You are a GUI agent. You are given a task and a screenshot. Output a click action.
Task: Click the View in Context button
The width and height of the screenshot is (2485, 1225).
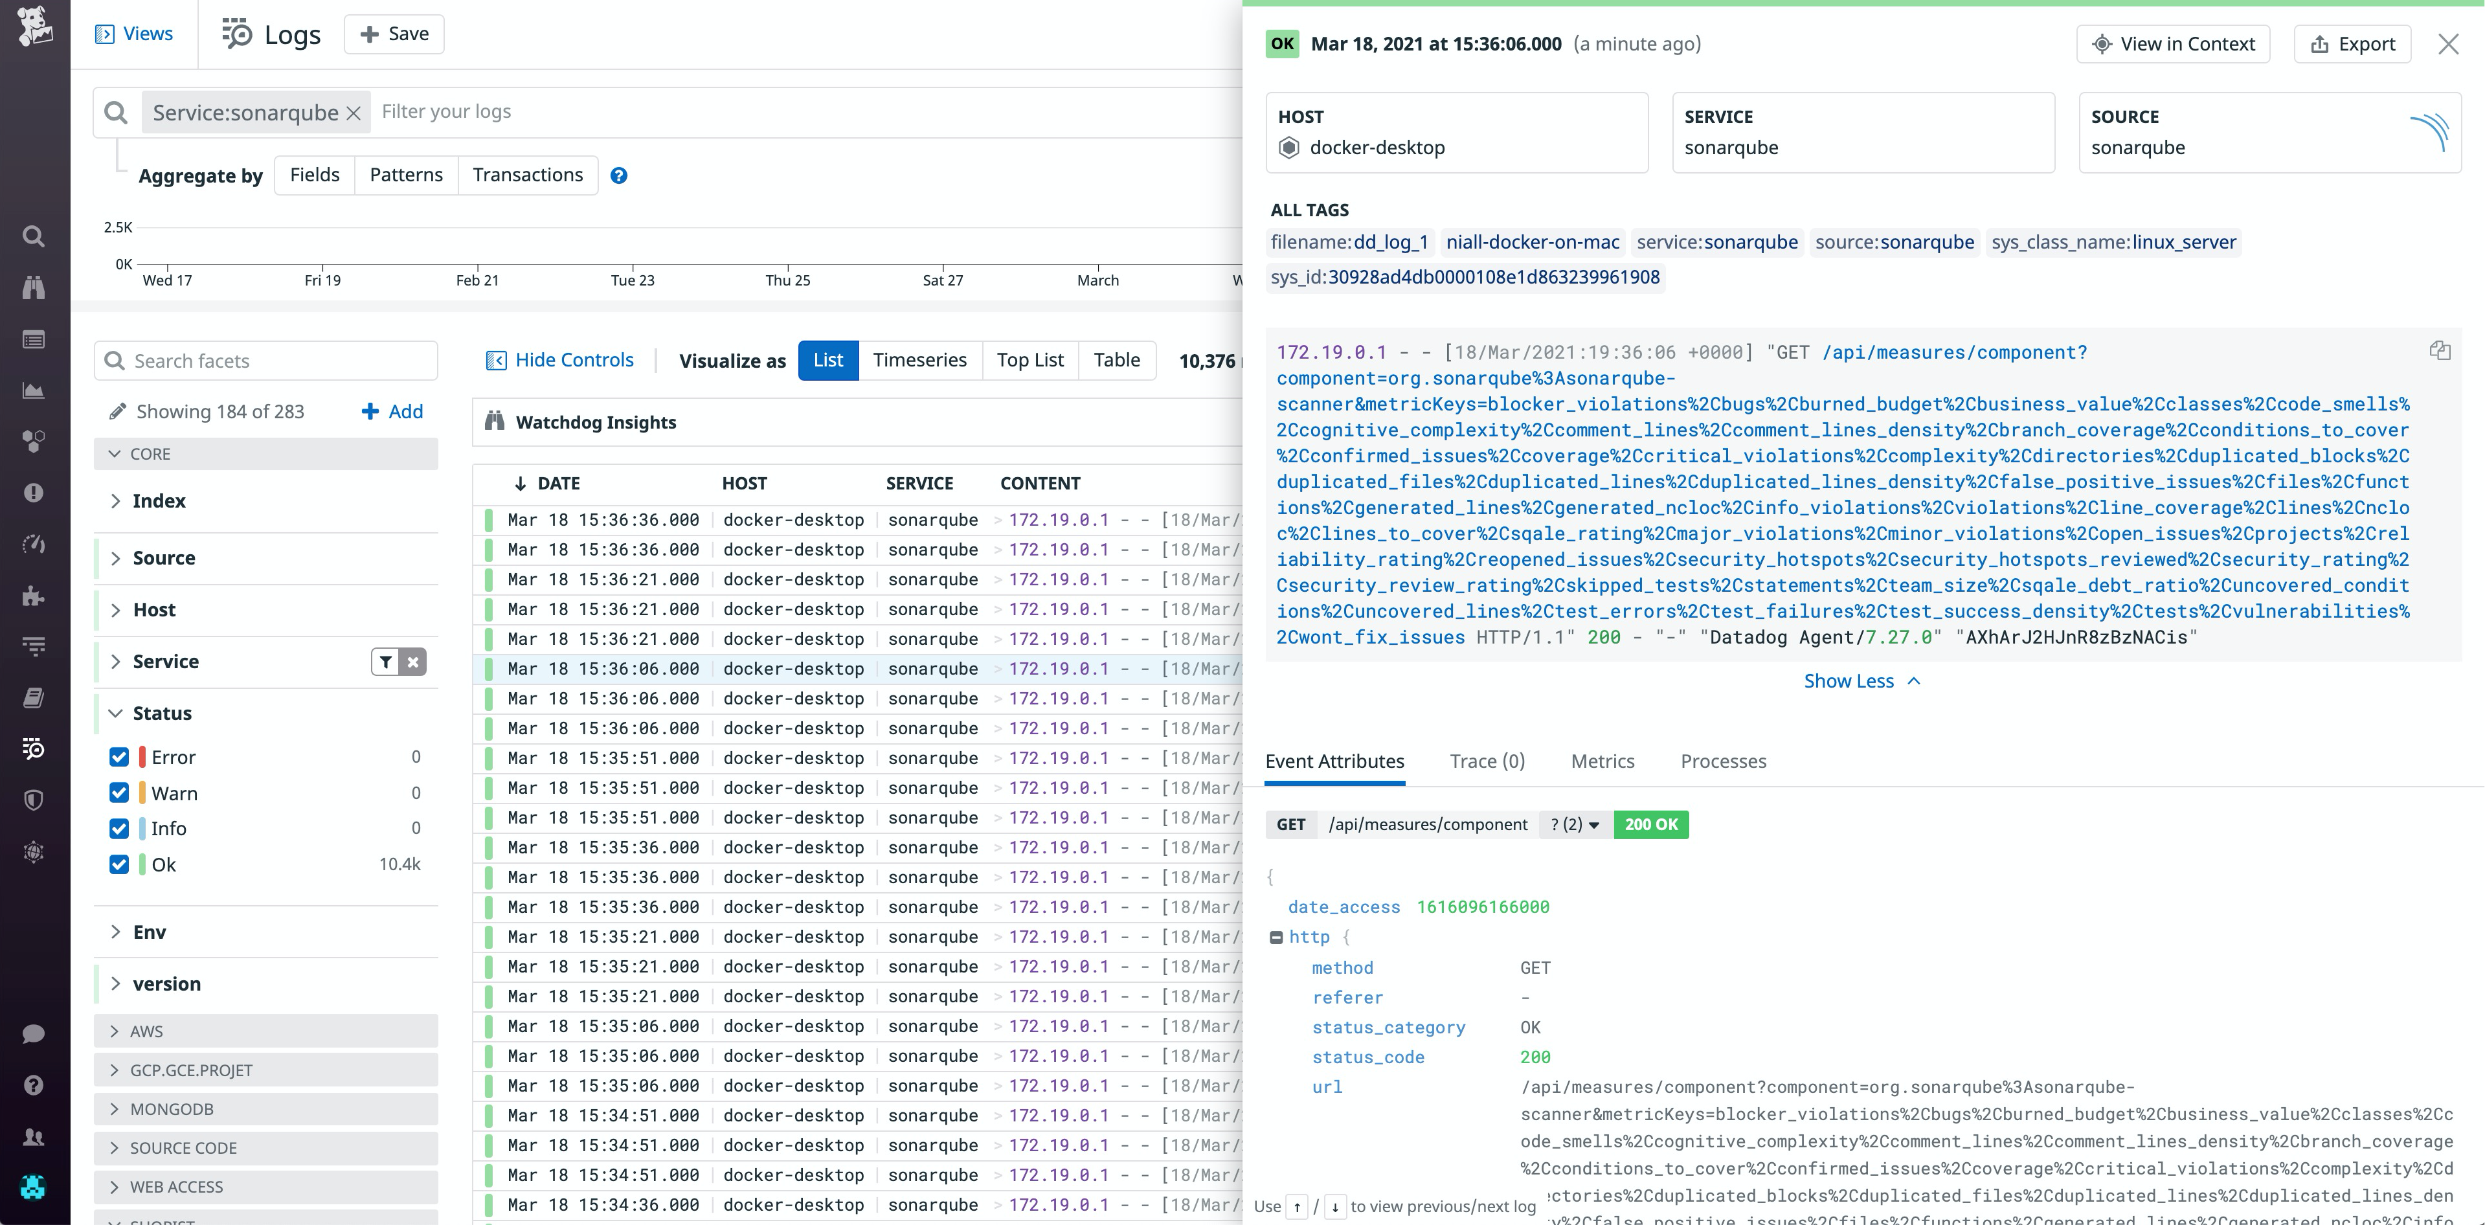(x=2172, y=43)
